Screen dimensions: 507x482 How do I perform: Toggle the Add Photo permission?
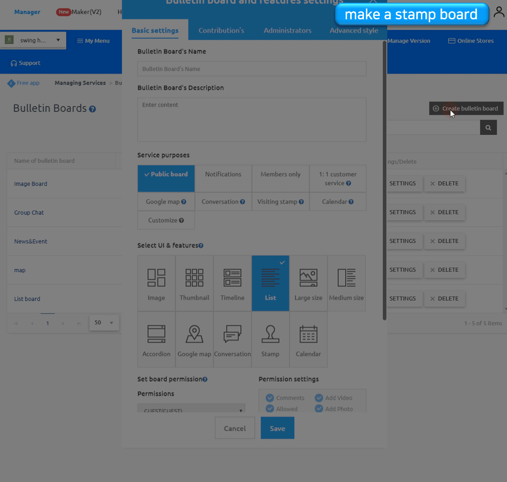click(319, 409)
